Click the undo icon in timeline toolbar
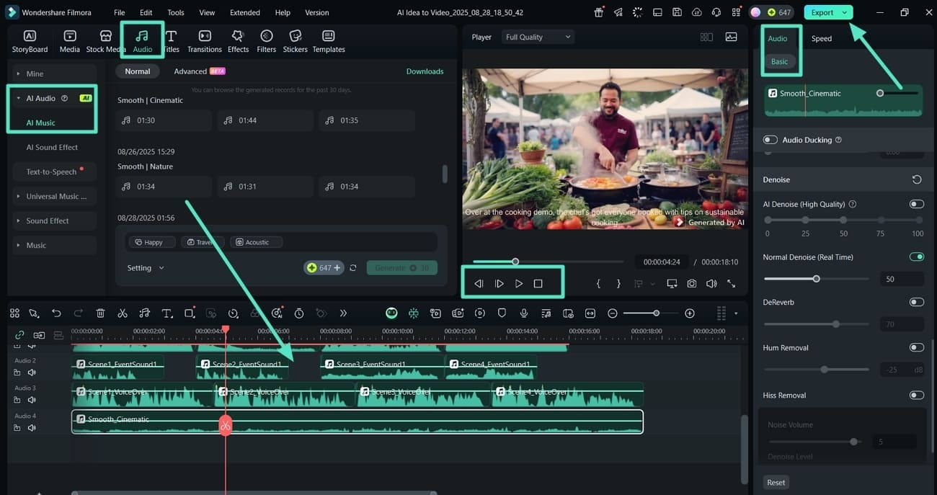937x495 pixels. coord(56,313)
